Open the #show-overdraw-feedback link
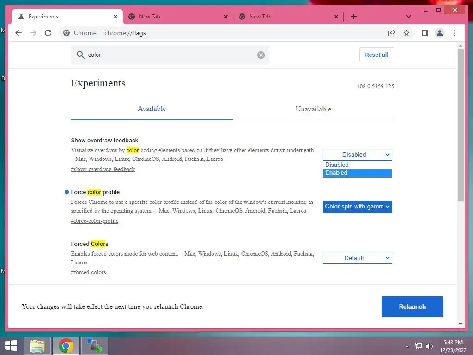The image size is (473, 355). coord(103,169)
